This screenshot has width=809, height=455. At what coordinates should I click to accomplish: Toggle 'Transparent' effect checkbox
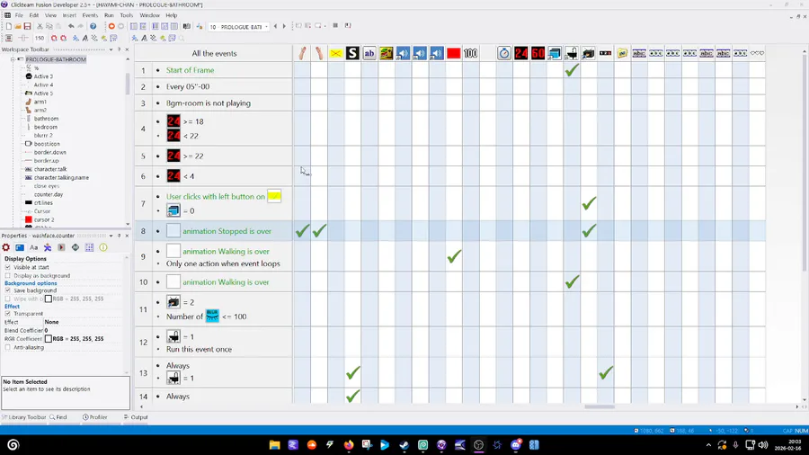8,314
